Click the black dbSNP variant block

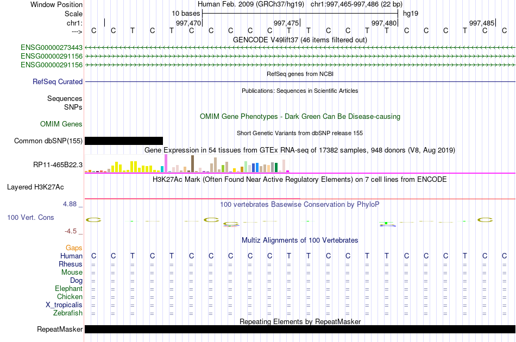tap(124, 141)
